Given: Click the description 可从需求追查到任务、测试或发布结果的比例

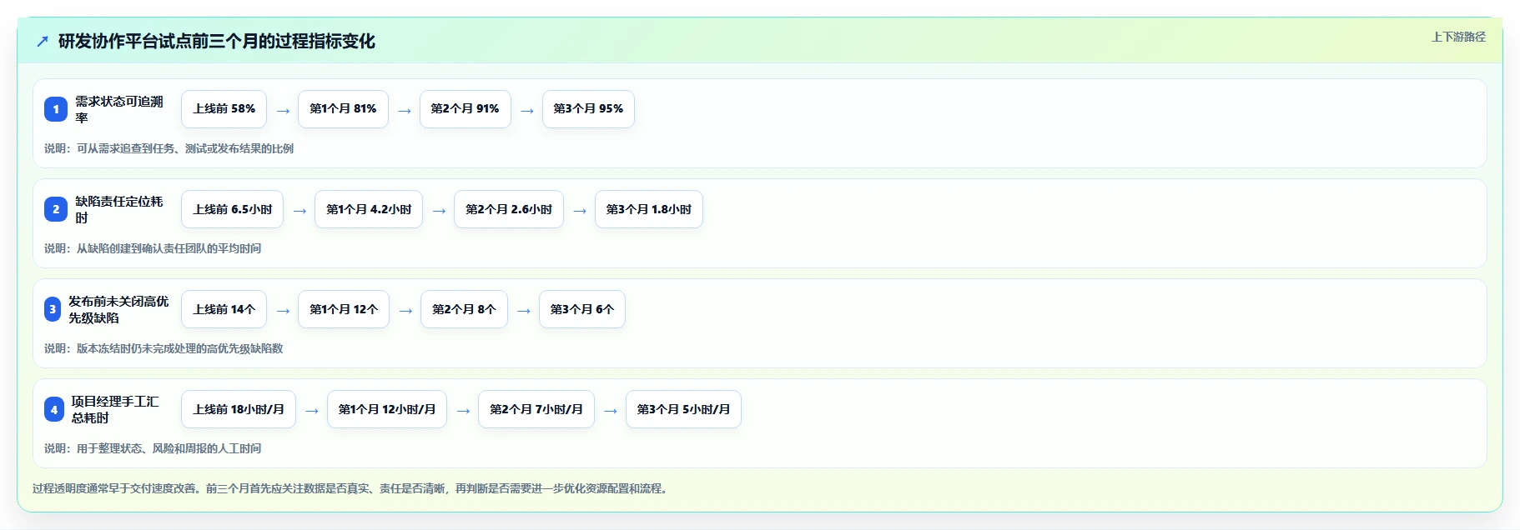Looking at the screenshot, I should coord(185,148).
